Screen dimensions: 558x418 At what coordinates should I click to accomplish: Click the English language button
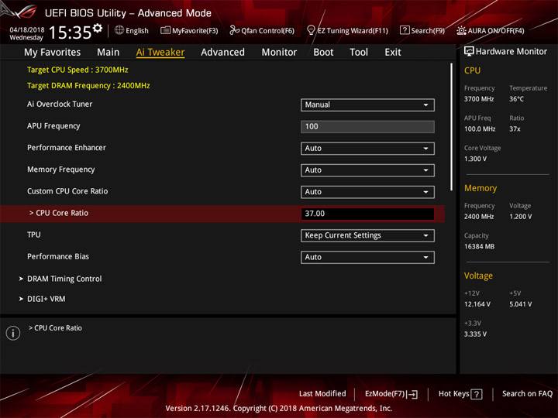pos(132,30)
